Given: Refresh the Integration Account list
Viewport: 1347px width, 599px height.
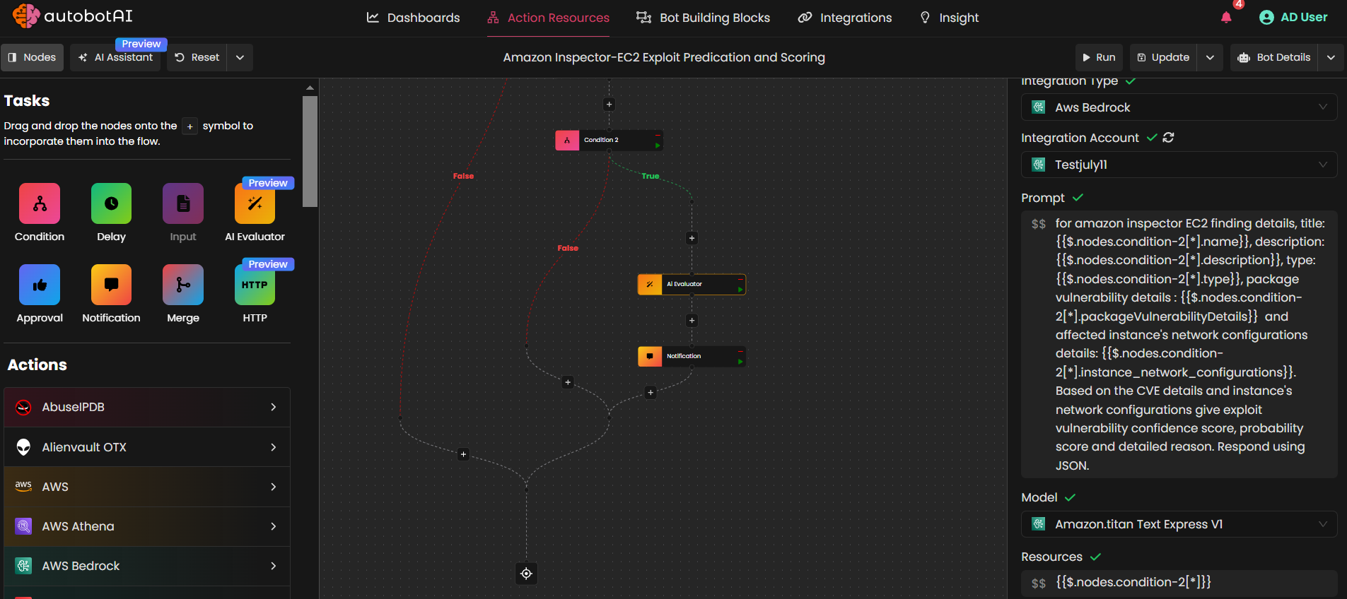Looking at the screenshot, I should tap(1168, 138).
